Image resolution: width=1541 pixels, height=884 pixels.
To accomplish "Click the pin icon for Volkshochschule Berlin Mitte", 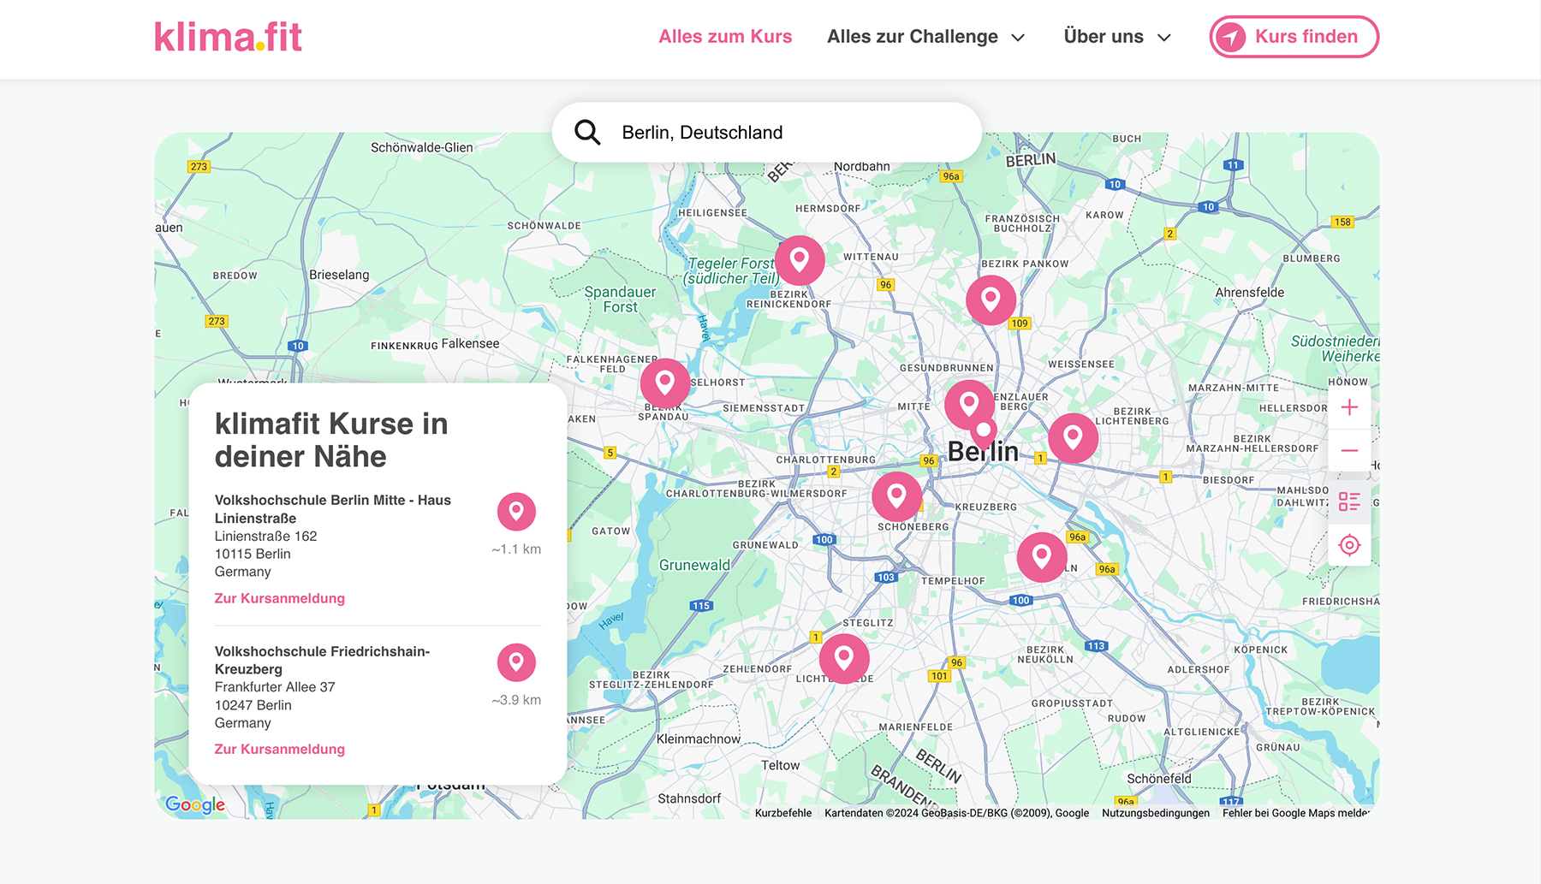I will pyautogui.click(x=516, y=512).
